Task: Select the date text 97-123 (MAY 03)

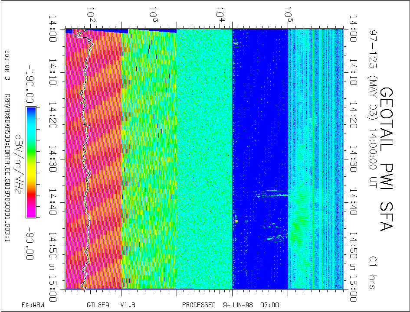Action: (x=373, y=75)
